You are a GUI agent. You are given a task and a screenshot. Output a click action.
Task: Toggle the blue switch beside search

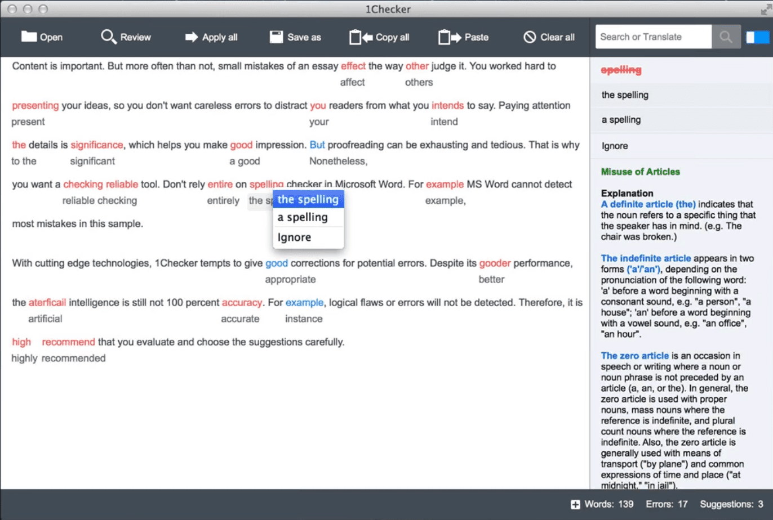pyautogui.click(x=757, y=37)
